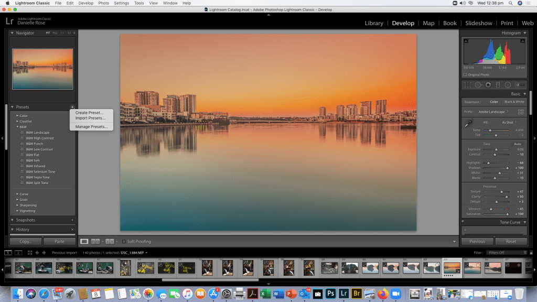Viewport: 537px width, 302px height.
Task: Expand the Sharpening preset group
Action: pos(17,205)
